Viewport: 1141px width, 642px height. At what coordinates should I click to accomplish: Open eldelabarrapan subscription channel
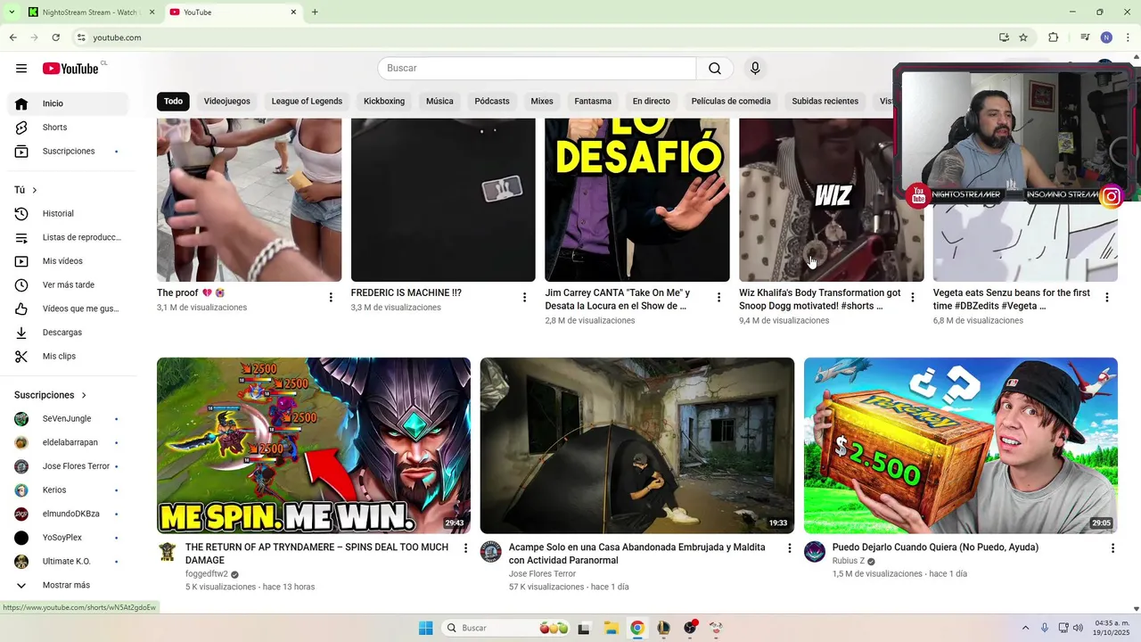[68, 443]
